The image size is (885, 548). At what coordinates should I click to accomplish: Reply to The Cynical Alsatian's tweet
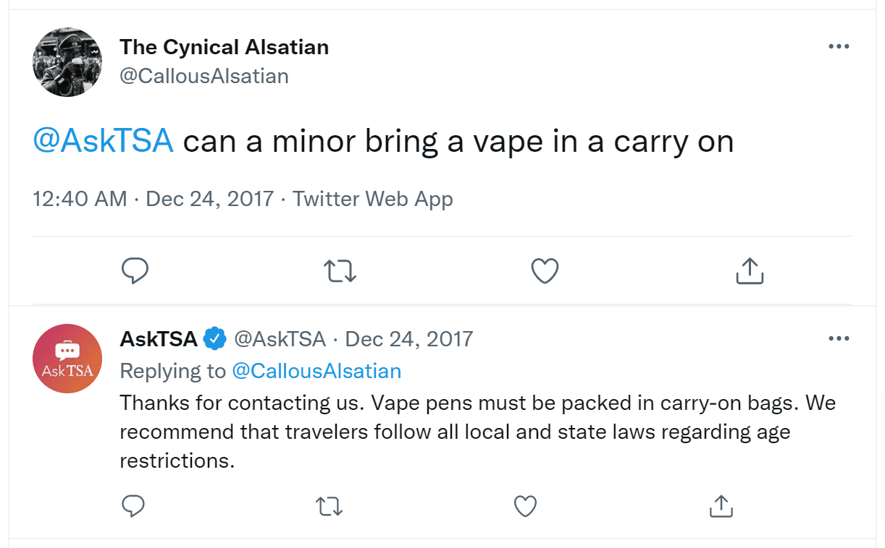[135, 271]
